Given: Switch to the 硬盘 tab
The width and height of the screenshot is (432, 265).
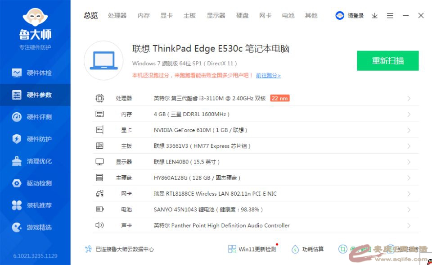Looking at the screenshot, I should click(x=243, y=16).
